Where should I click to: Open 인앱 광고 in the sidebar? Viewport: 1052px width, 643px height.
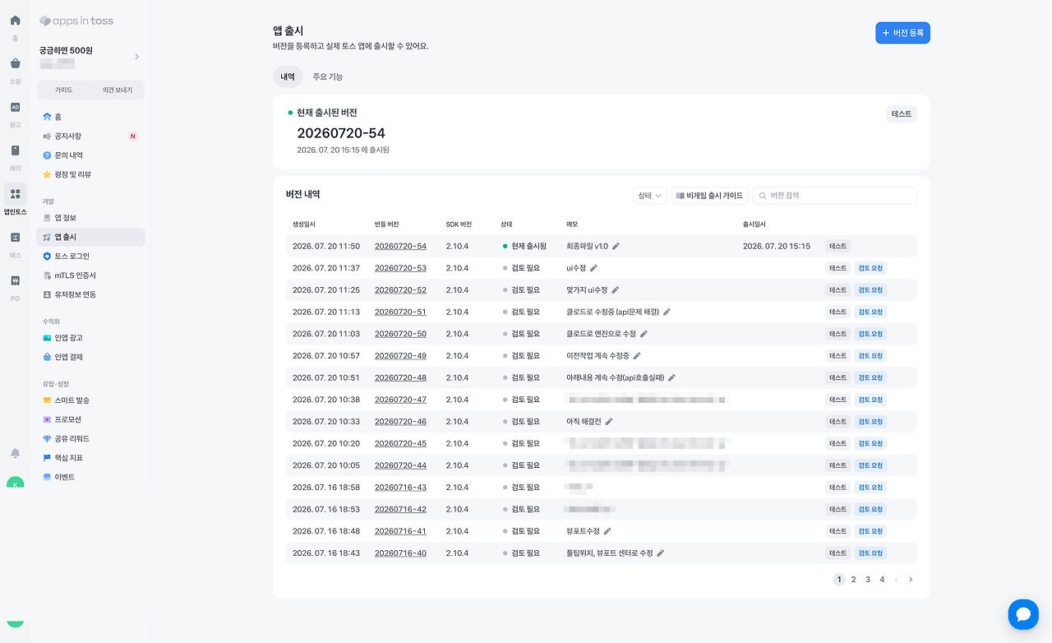90,338
